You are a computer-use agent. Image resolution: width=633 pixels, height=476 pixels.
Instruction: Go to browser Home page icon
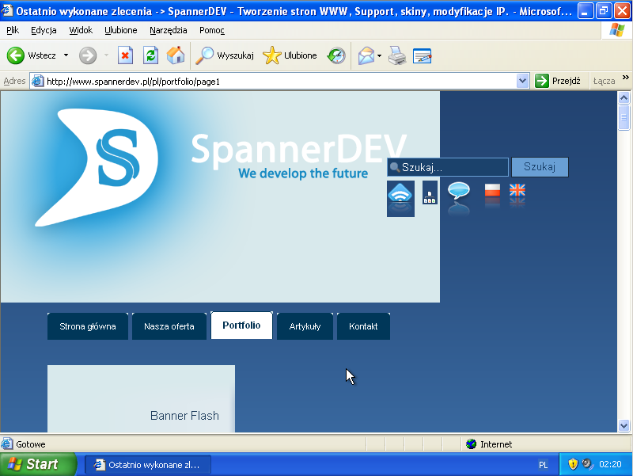pos(175,55)
